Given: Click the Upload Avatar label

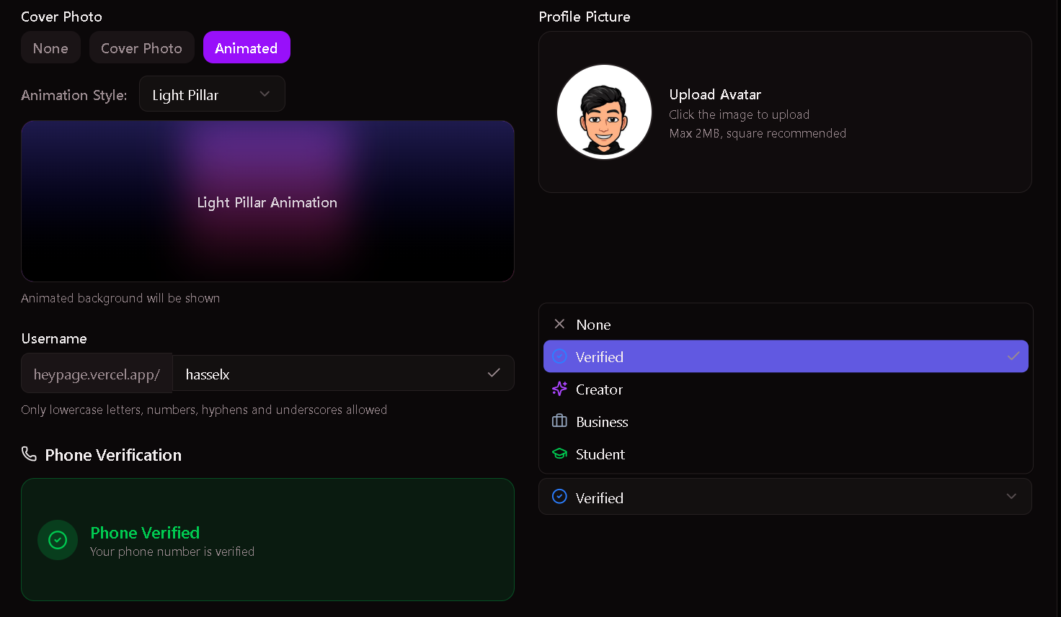Looking at the screenshot, I should click(715, 94).
